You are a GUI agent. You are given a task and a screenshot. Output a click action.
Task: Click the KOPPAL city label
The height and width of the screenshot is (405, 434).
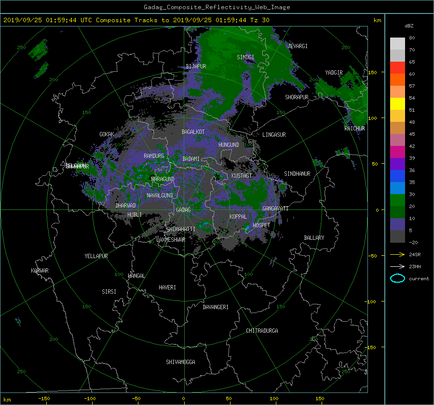click(238, 217)
